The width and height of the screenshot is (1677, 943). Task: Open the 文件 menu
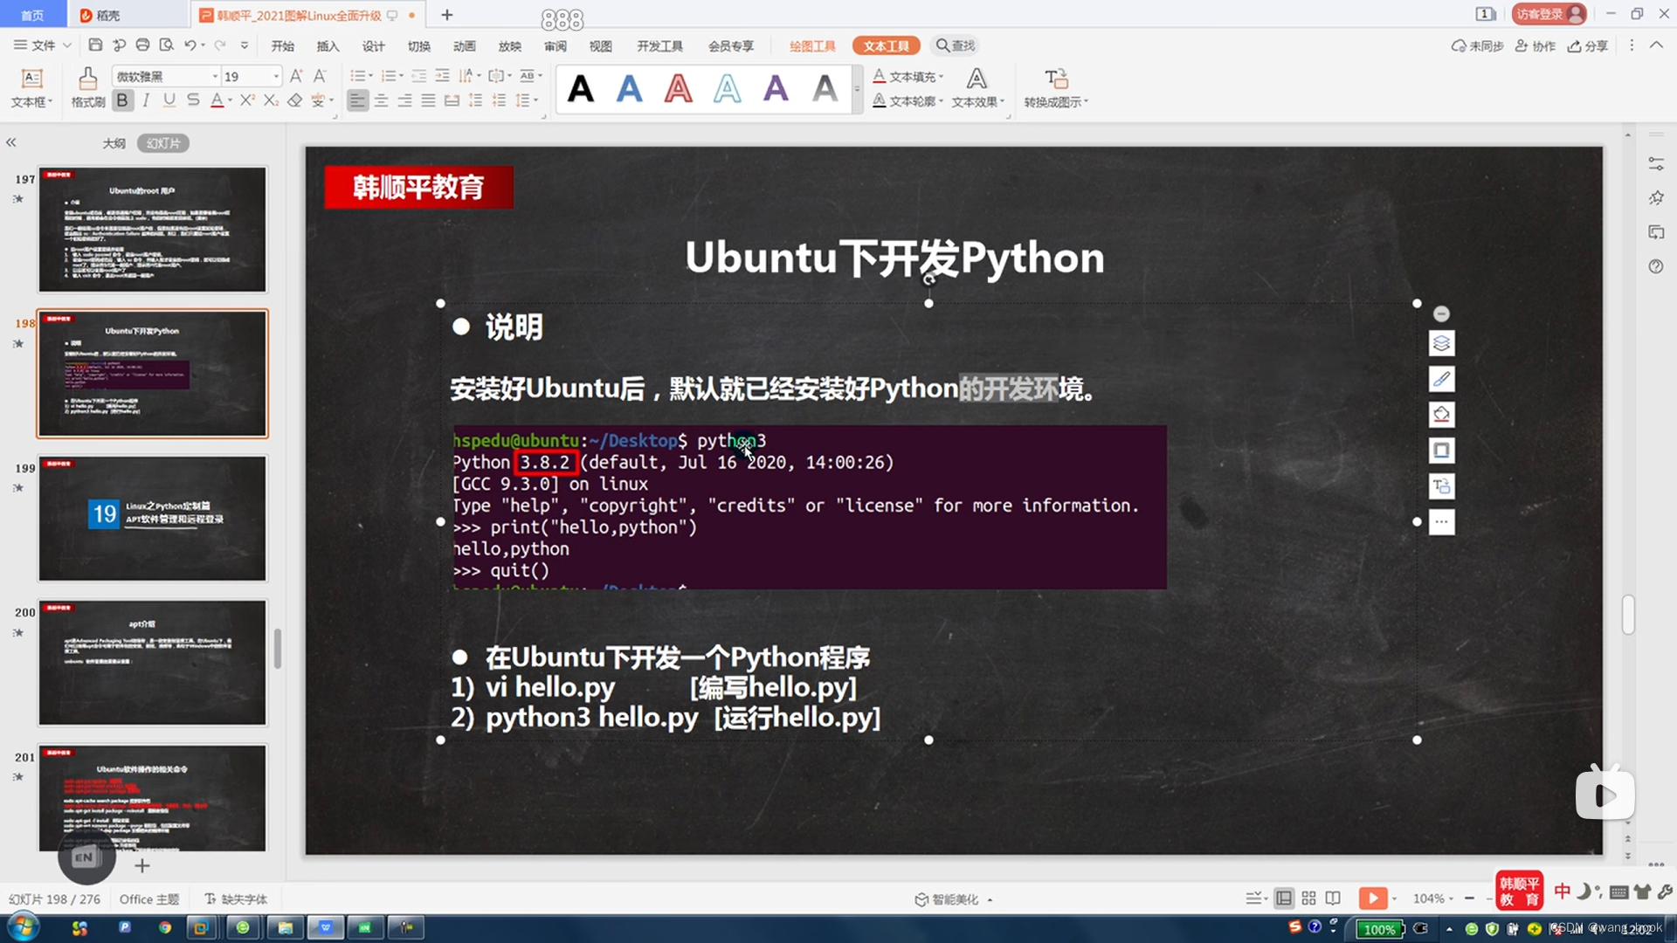click(41, 45)
